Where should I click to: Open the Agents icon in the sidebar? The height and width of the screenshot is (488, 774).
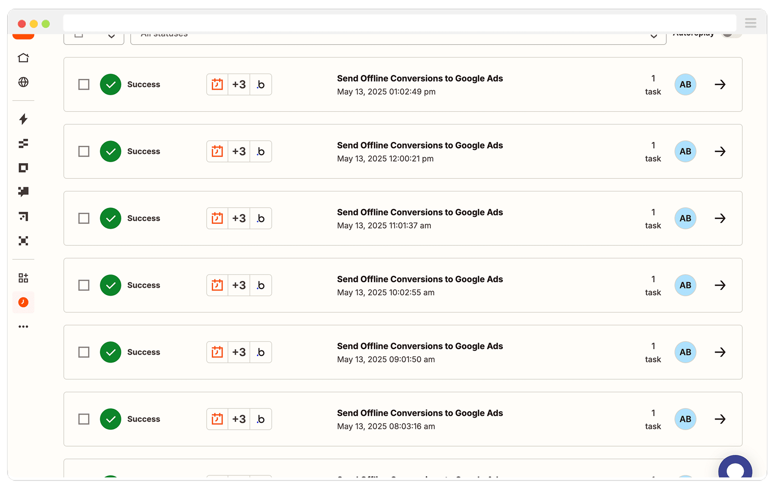pyautogui.click(x=23, y=241)
